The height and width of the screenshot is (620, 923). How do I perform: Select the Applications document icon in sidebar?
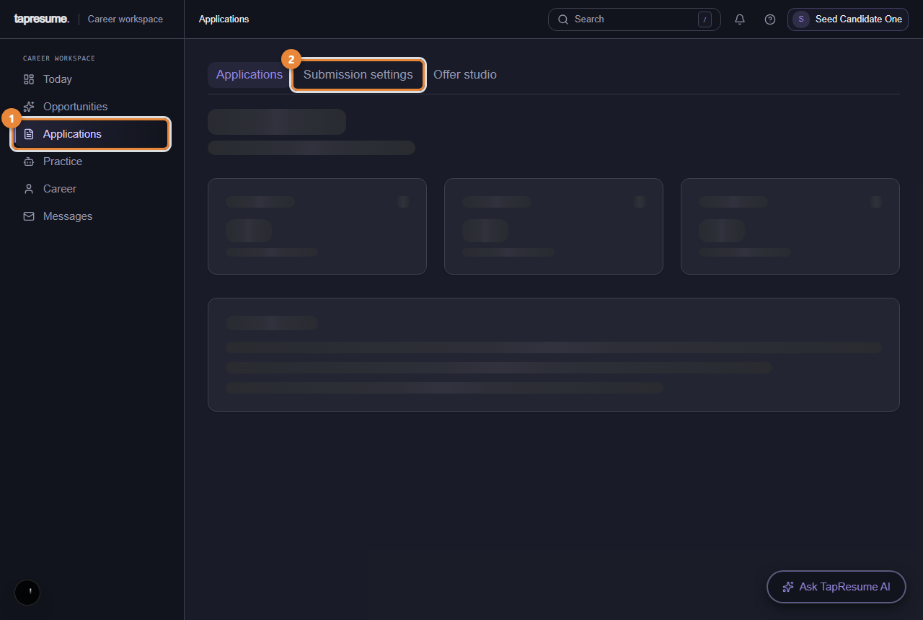pos(29,134)
